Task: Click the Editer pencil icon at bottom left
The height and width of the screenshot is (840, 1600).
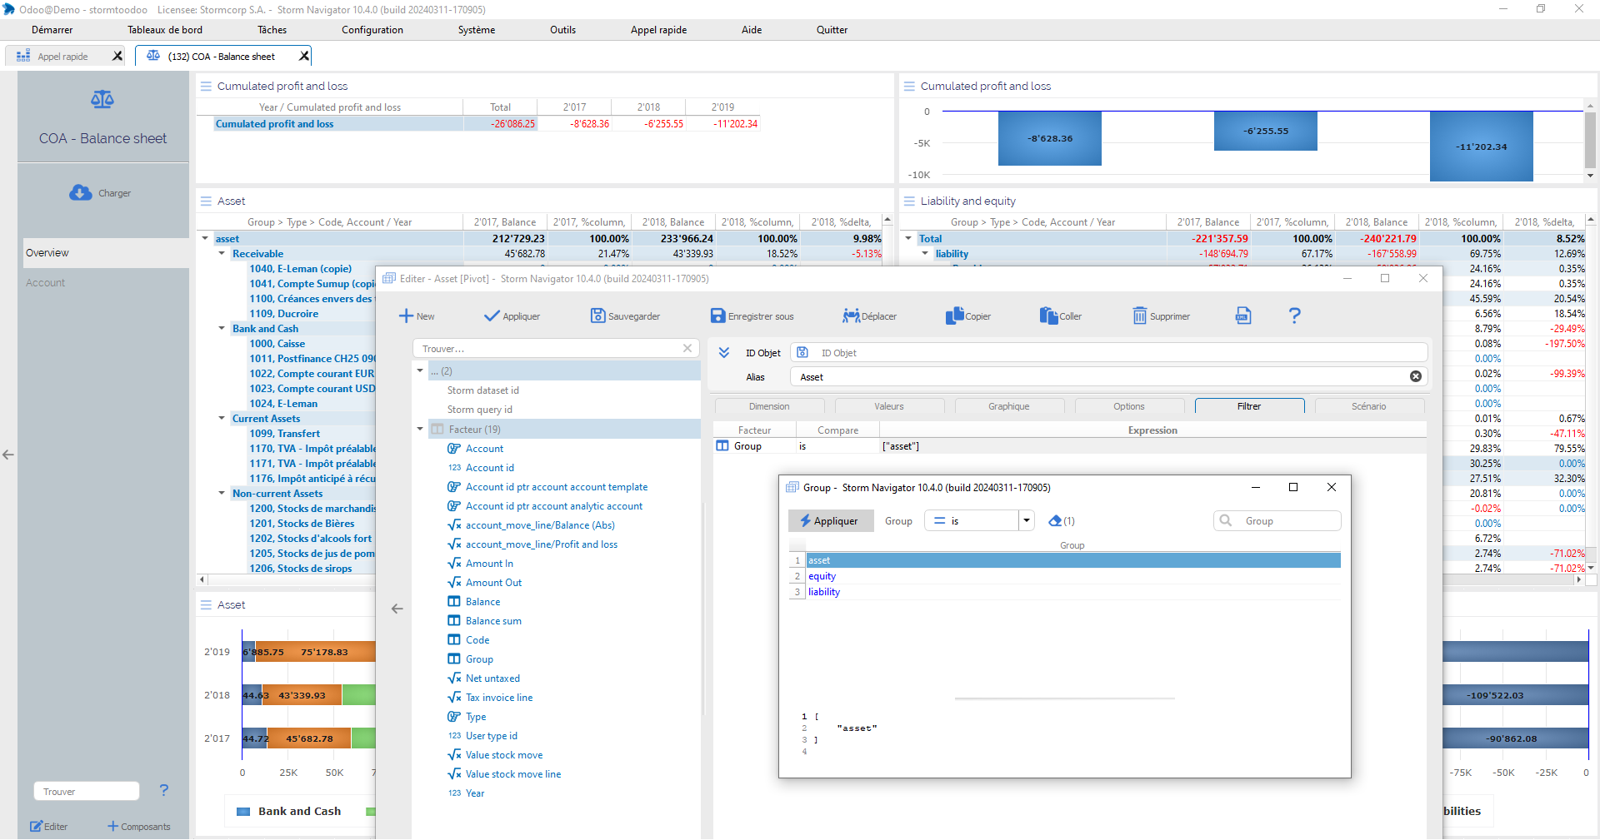Action: 36,827
